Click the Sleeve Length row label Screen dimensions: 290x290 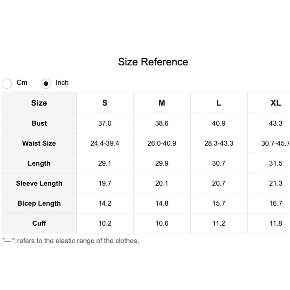(x=39, y=183)
